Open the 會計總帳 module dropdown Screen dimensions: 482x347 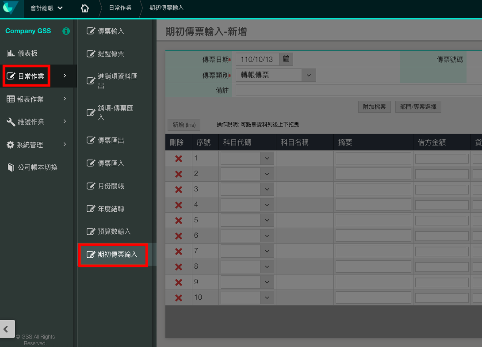click(46, 8)
